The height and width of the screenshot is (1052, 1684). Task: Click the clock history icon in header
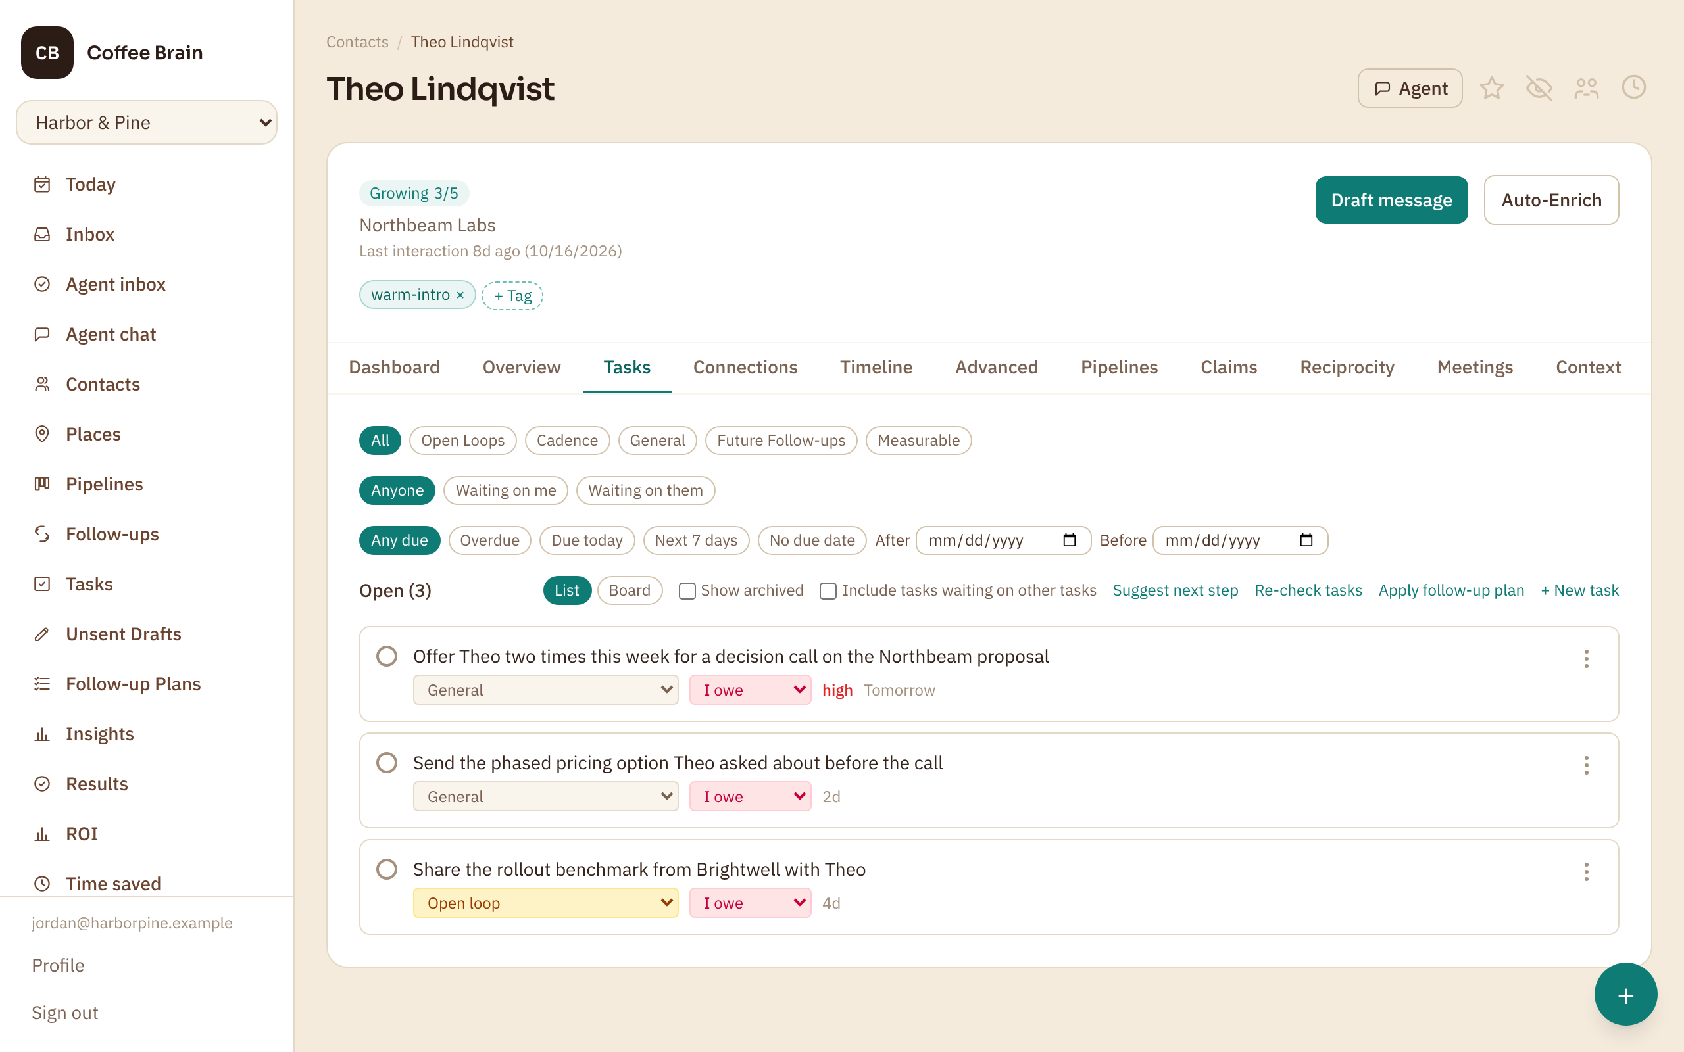(x=1633, y=87)
